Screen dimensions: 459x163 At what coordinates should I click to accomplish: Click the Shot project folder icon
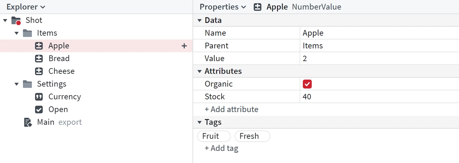pyautogui.click(x=16, y=20)
